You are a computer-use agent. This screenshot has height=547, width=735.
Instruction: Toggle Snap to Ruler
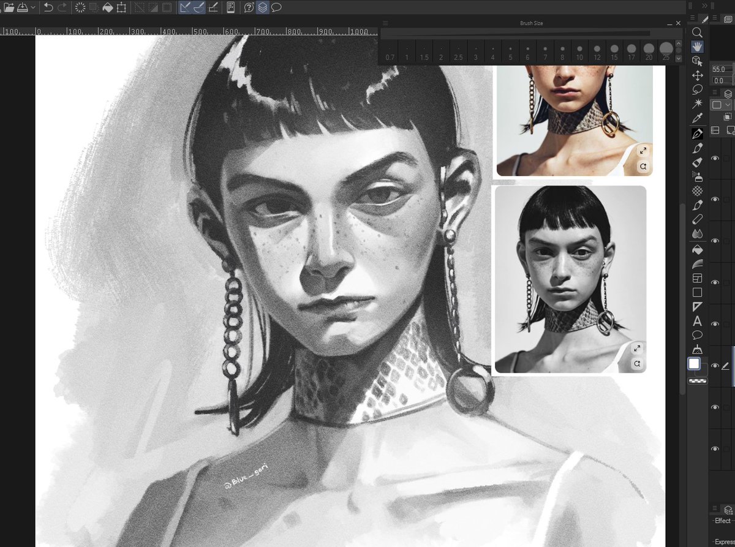(x=185, y=7)
